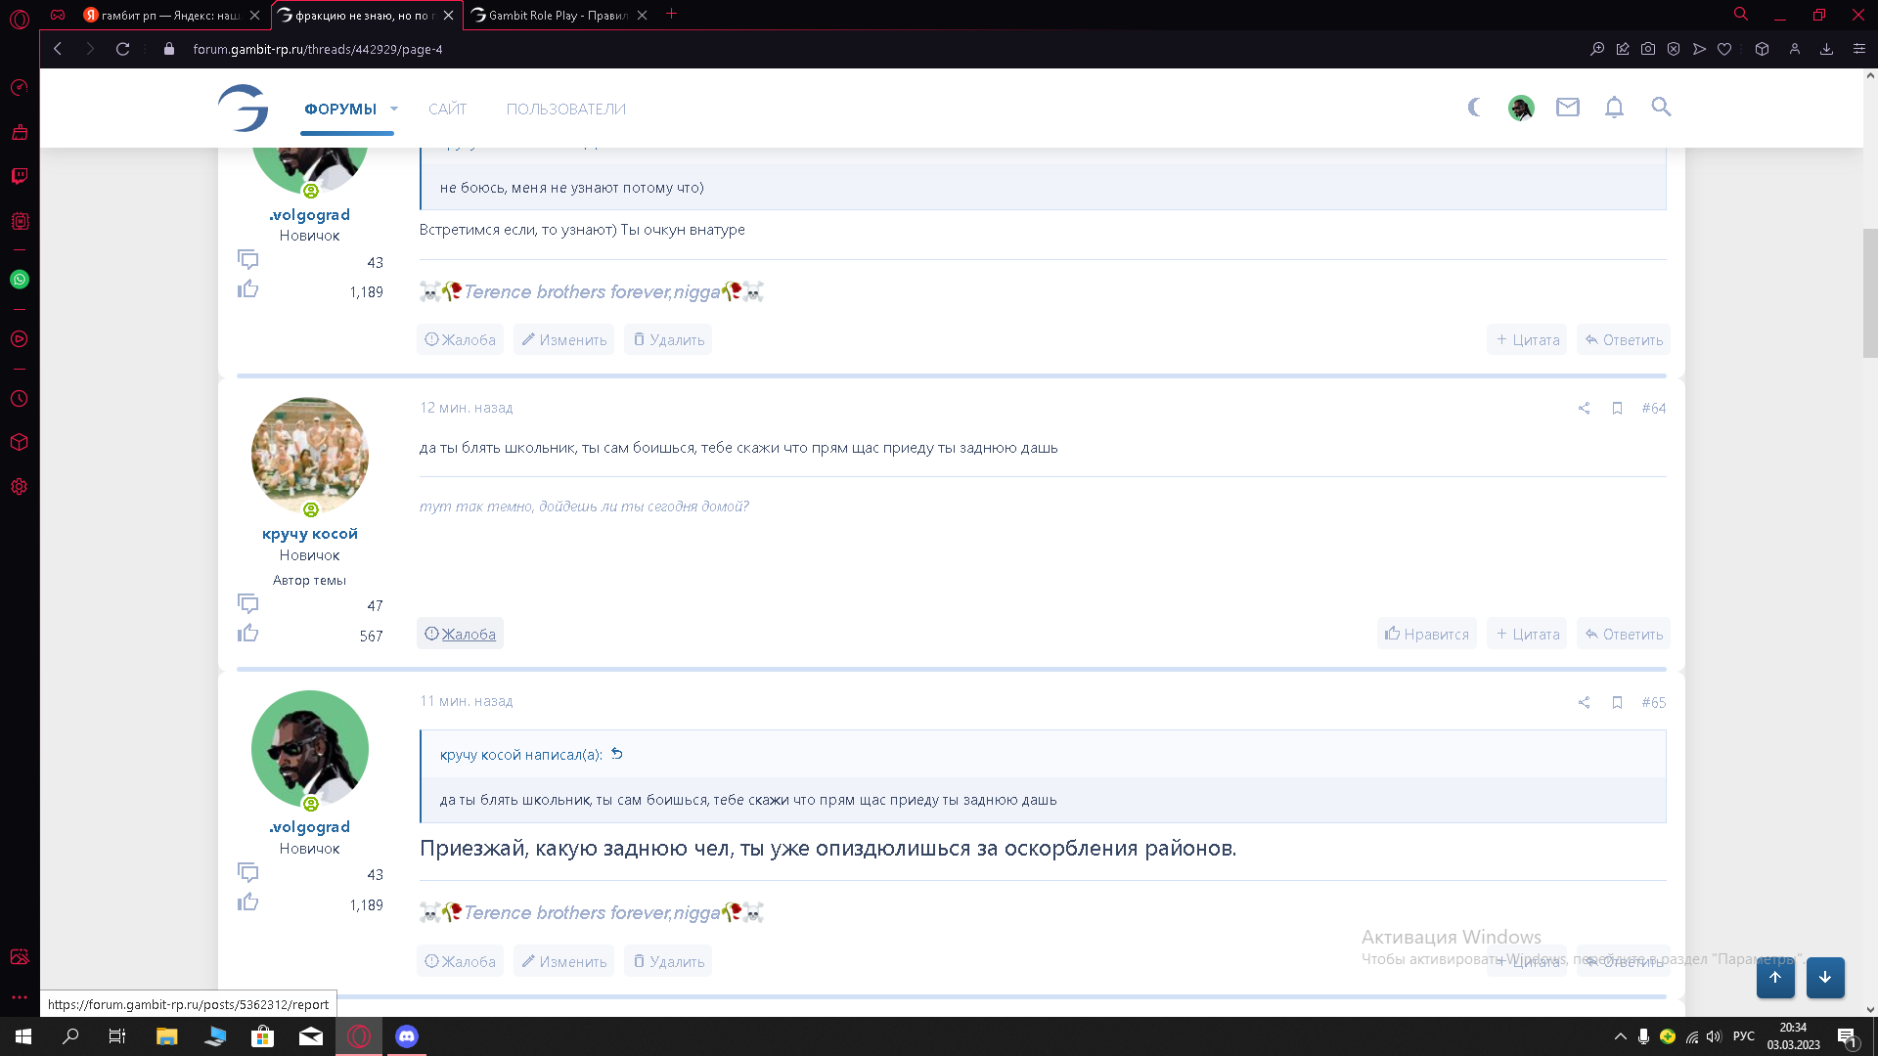Expand quoted post from кручу косой
Image resolution: width=1878 pixels, height=1056 pixels.
617,754
